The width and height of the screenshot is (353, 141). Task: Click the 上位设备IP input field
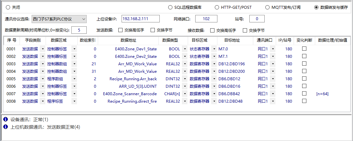140,19
